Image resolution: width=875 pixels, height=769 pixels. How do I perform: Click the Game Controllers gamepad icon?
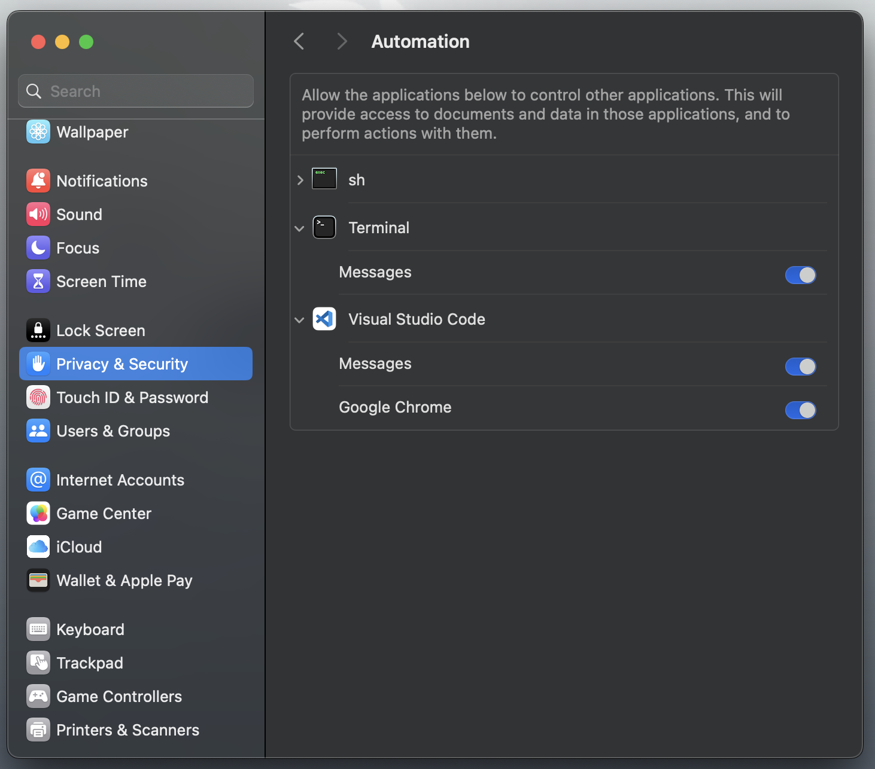point(38,696)
